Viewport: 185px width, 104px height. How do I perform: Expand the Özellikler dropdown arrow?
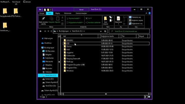point(118,24)
